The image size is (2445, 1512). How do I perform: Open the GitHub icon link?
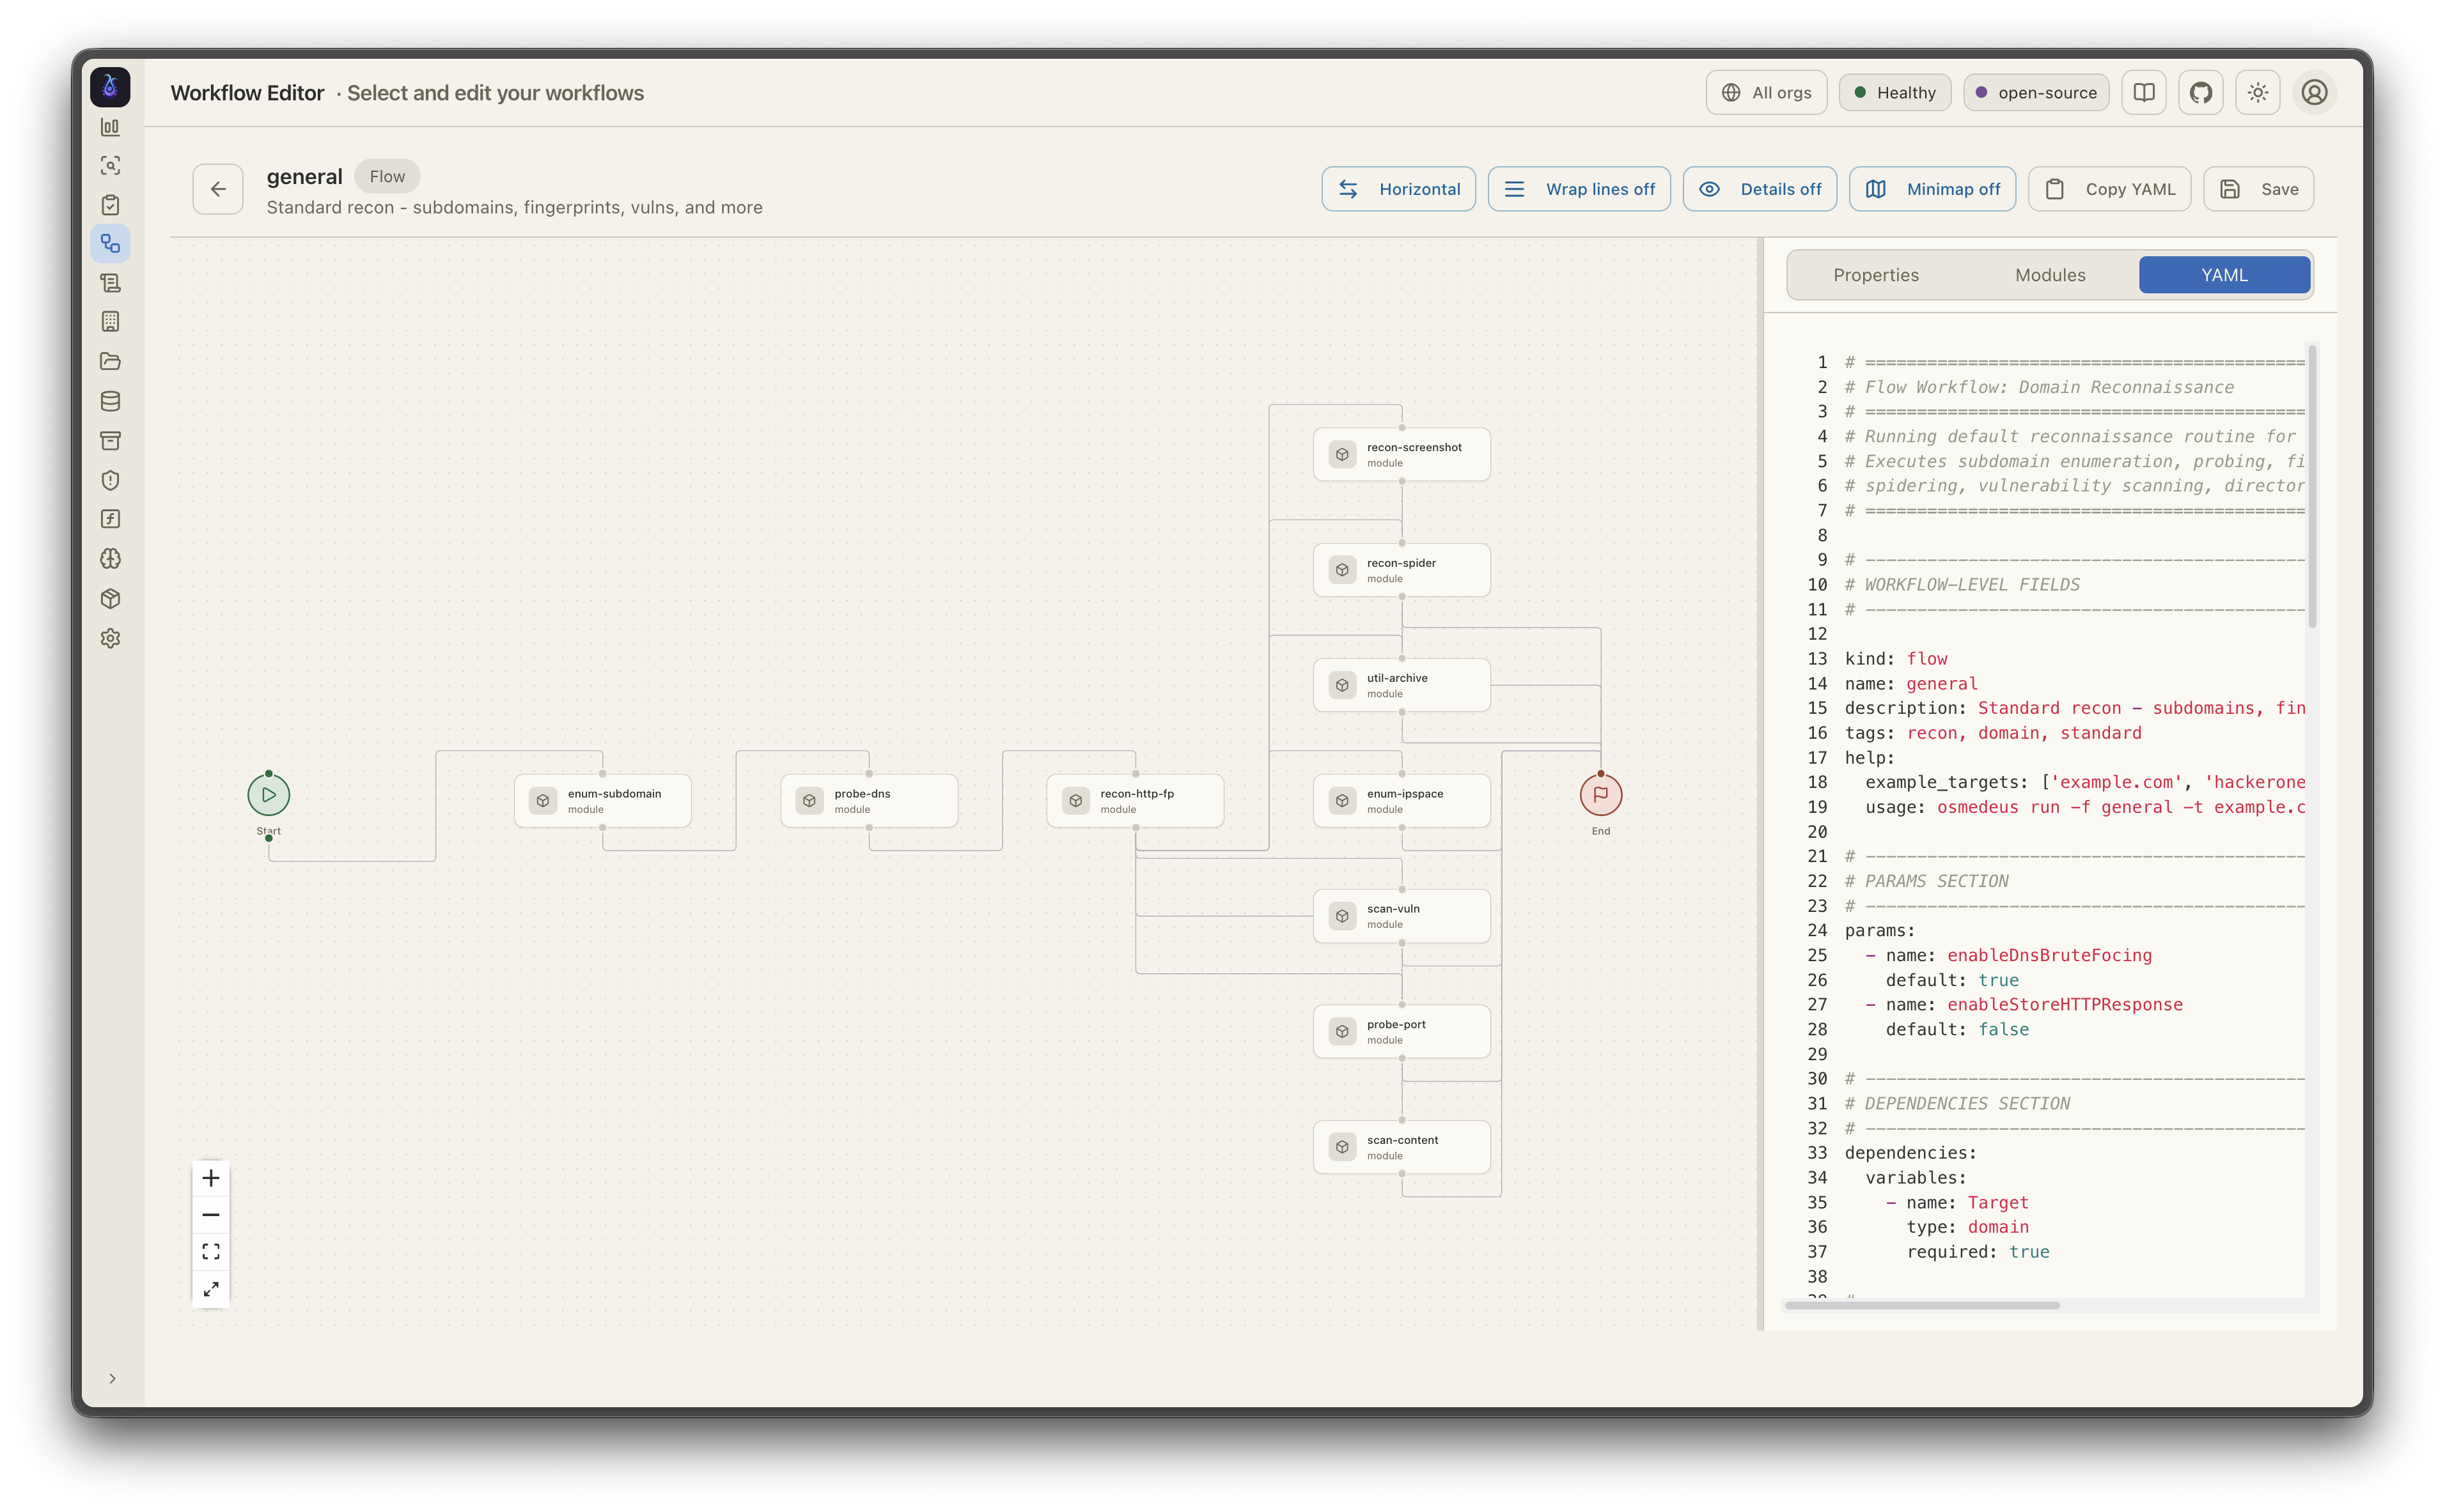coord(2201,93)
